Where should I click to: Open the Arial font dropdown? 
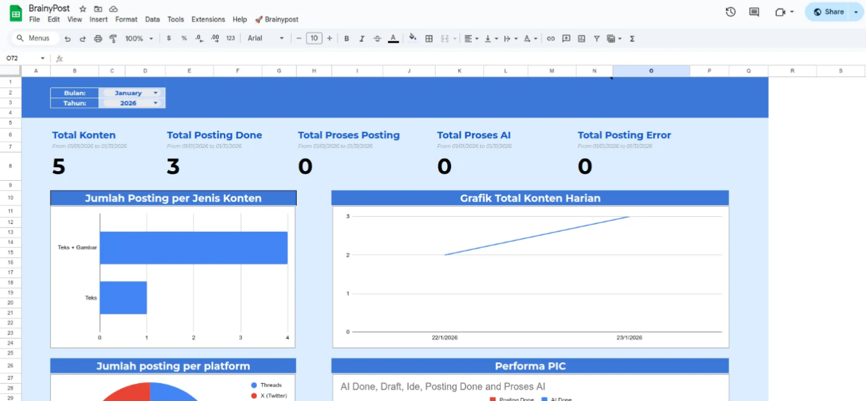click(266, 39)
